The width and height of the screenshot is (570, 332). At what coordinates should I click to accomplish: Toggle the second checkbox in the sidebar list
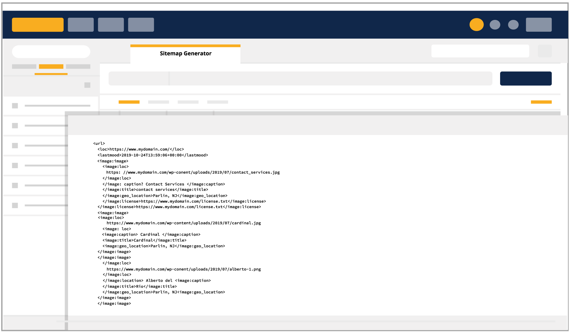[15, 126]
